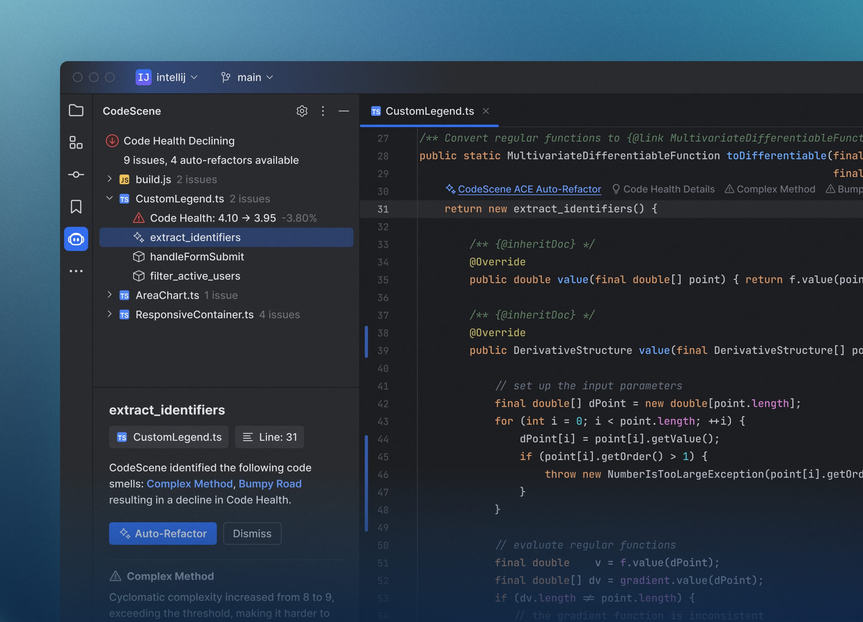Expand the ResponsiveContainer.ts tree node

[x=110, y=314]
